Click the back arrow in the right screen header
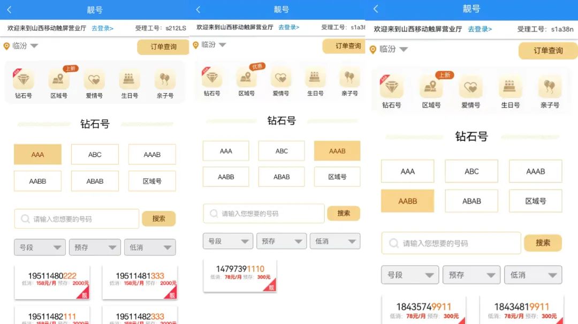Viewport: 578px width, 324px height. [x=376, y=9]
